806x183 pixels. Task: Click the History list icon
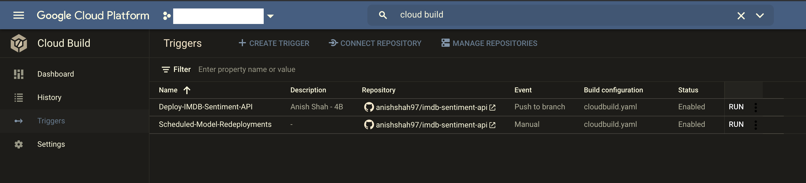click(19, 97)
